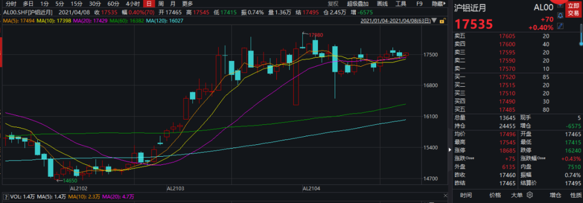Click the pencil note icon

click(x=560, y=26)
